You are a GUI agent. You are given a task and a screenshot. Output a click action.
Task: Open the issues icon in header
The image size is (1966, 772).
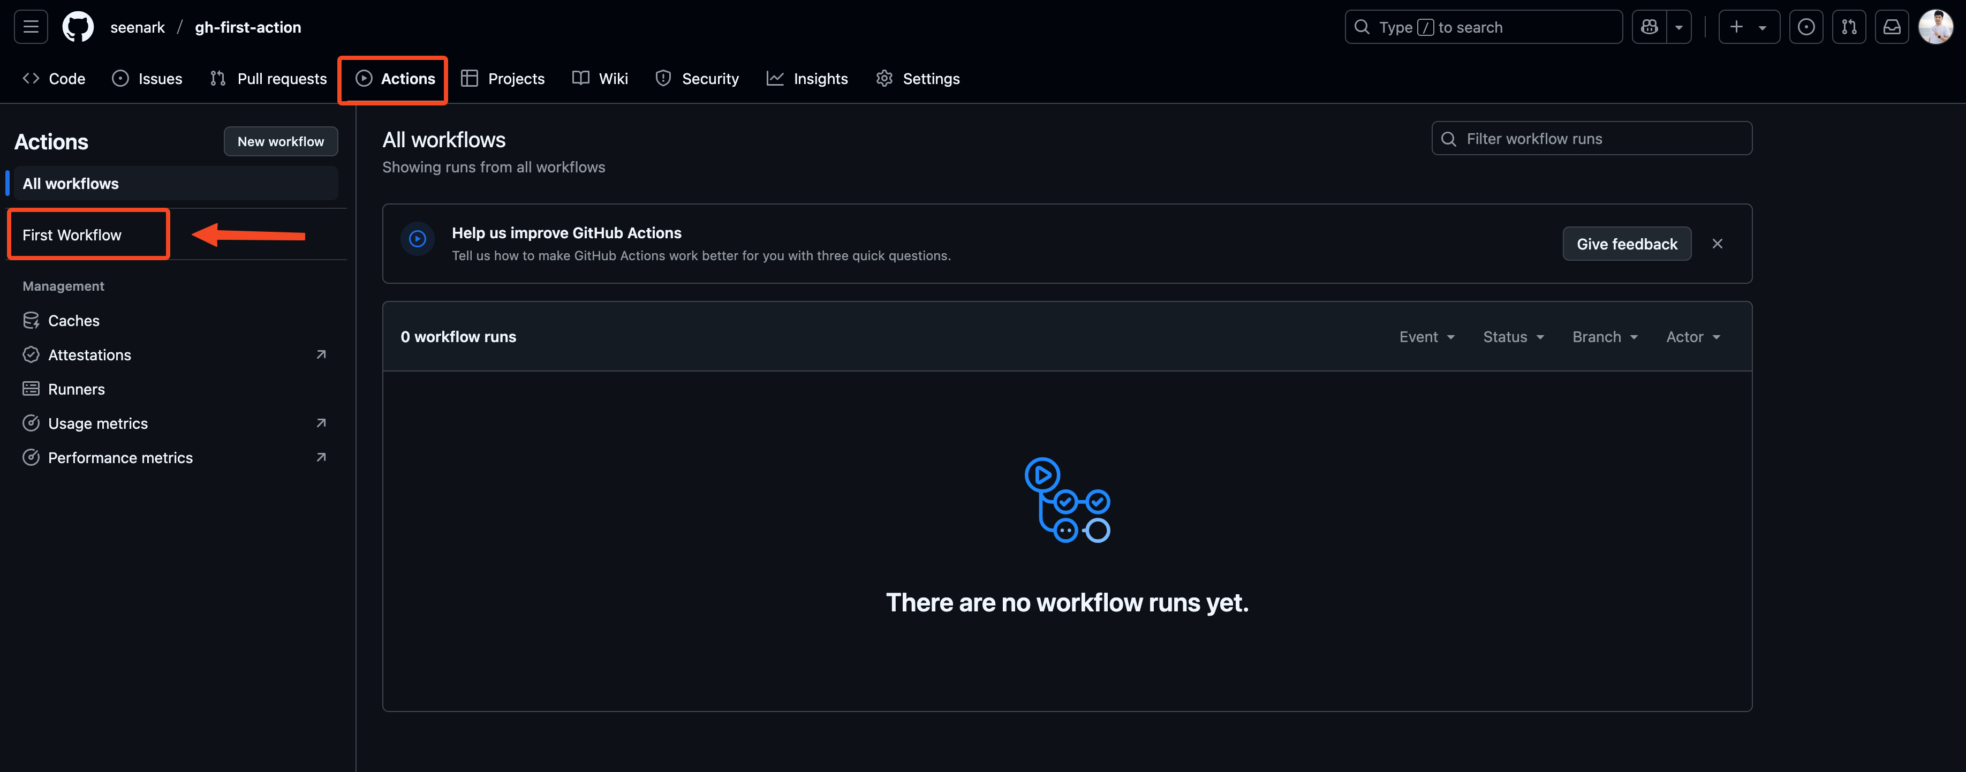(x=1806, y=27)
